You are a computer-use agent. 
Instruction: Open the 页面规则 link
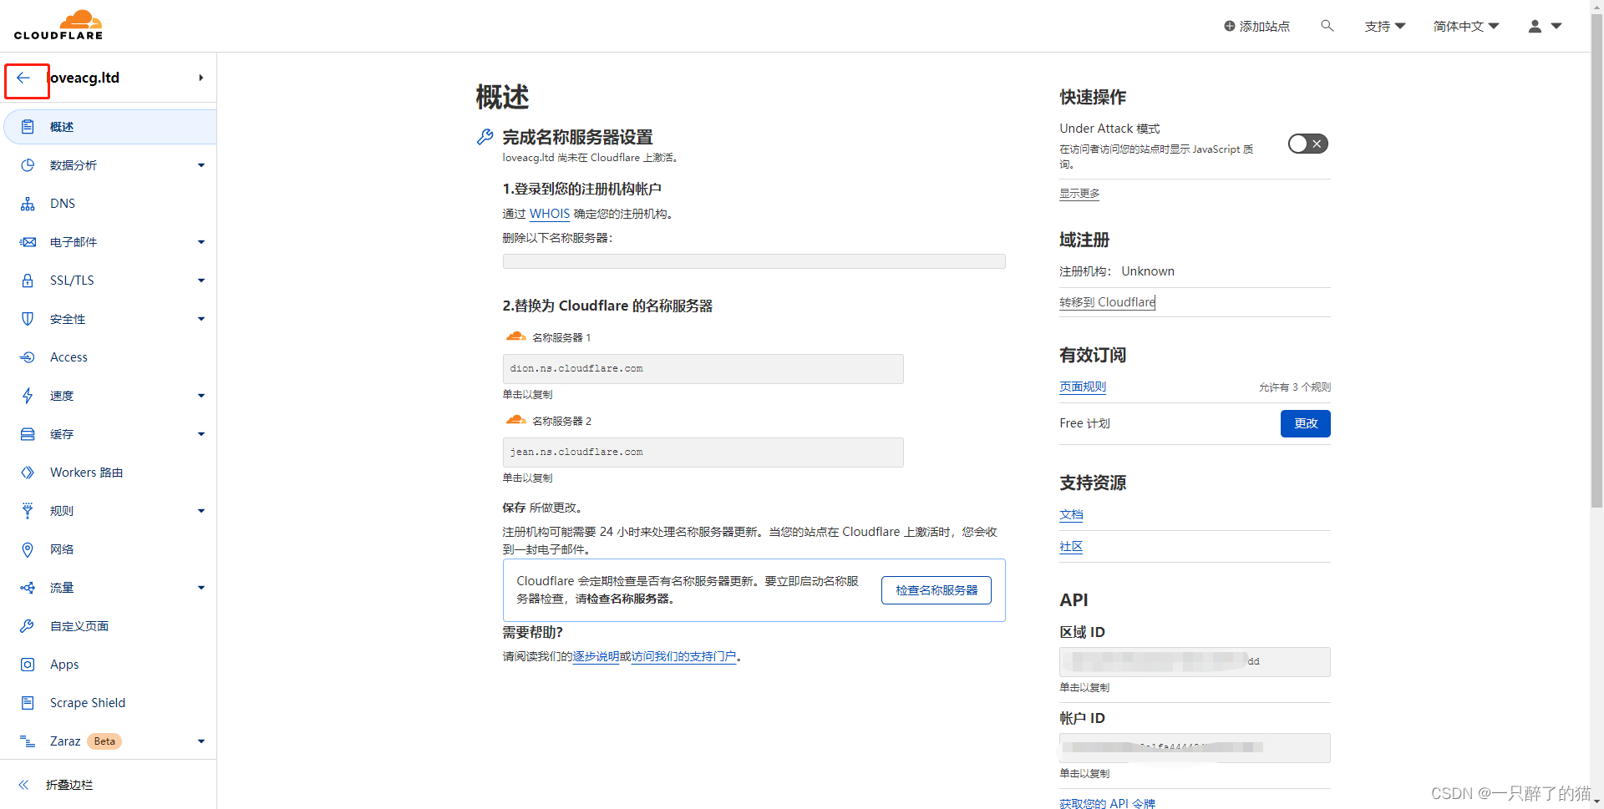pos(1083,387)
